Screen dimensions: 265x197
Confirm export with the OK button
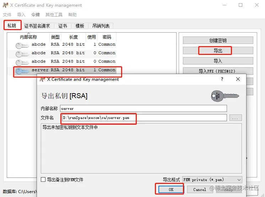pos(171,190)
